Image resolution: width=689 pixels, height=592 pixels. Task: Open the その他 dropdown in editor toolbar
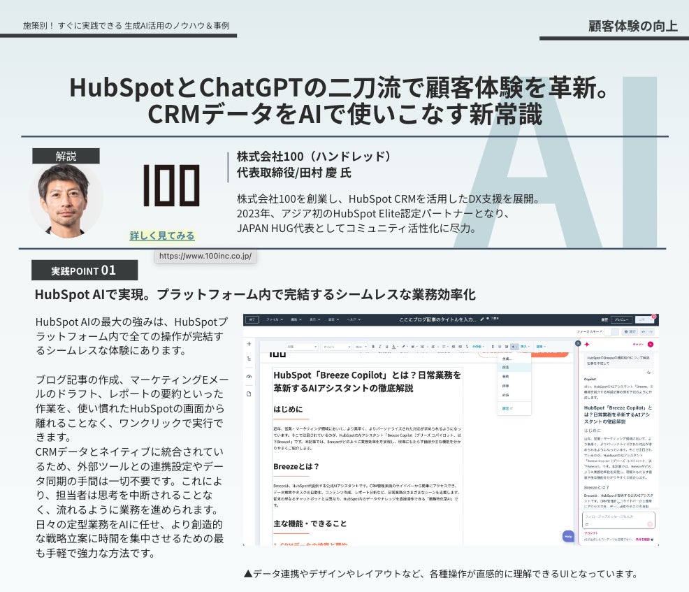[x=478, y=347]
